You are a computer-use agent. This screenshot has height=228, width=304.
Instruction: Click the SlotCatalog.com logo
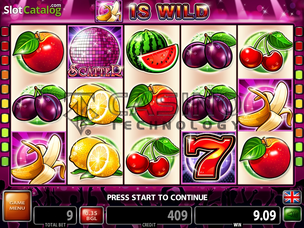(33, 10)
